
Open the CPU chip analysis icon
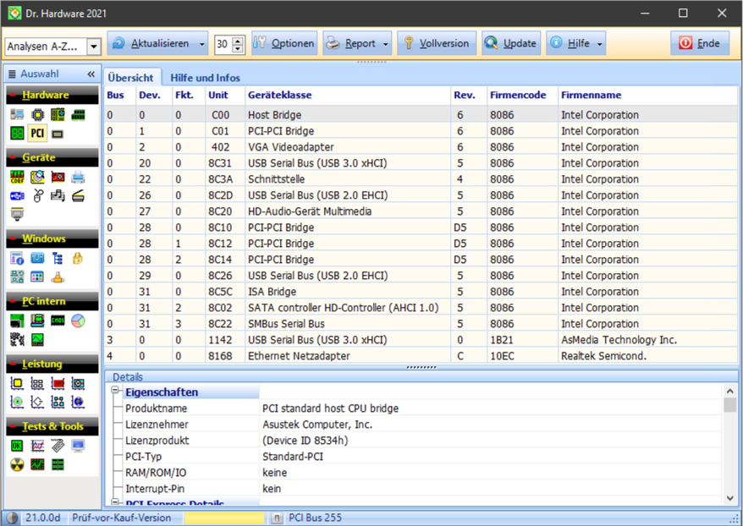tap(37, 114)
